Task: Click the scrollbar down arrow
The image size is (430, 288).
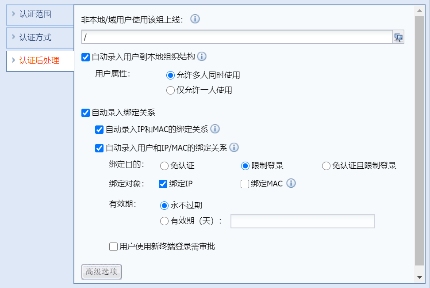Action: coord(420,277)
